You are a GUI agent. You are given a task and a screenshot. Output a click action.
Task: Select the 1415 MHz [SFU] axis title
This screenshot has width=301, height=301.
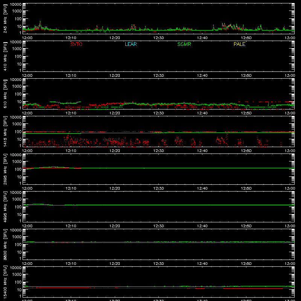click(x=5, y=132)
